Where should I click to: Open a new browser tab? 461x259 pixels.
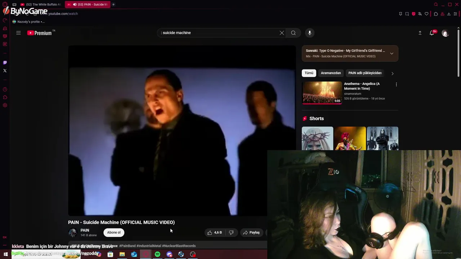pos(113,4)
